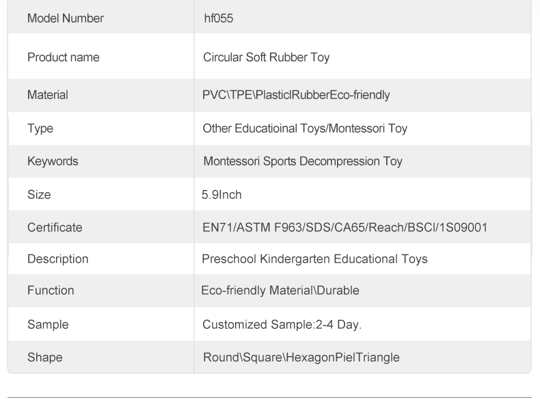540x417 pixels.
Task: Select the EN71/ASTM F963 certificate value
Action: click(x=345, y=228)
